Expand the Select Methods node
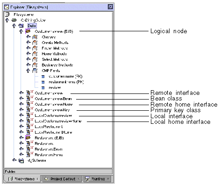This screenshot has height=186, width=220. 28,59
